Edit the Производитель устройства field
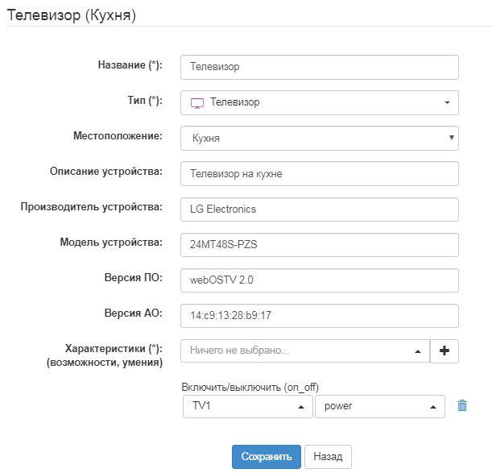 tap(320, 209)
